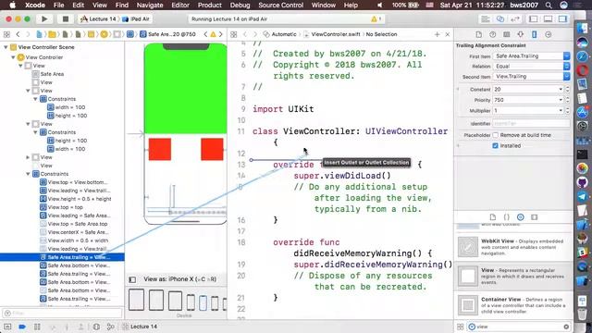Show the Object library

520,217
